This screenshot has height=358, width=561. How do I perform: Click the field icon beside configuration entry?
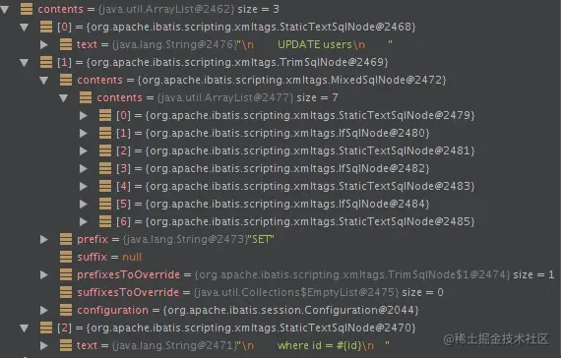(66, 310)
